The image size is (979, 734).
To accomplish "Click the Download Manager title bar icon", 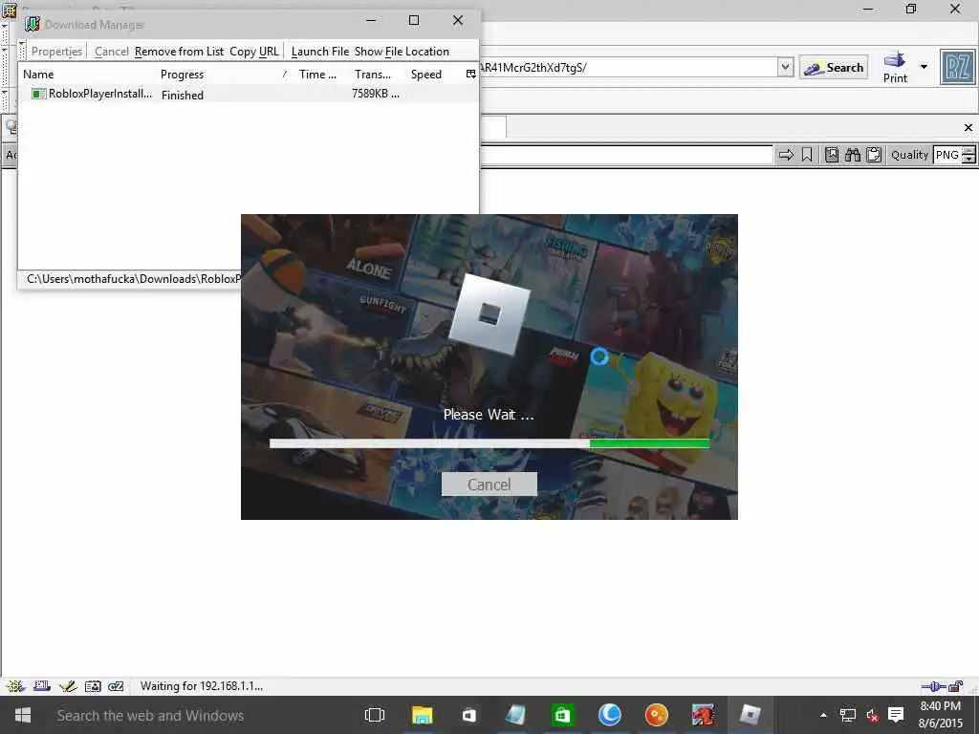I will coord(32,24).
